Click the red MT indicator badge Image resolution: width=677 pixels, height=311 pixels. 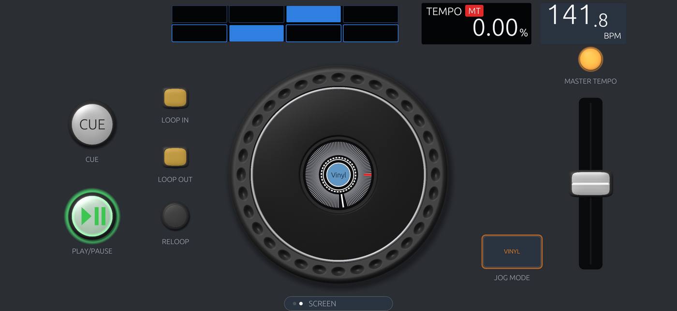pos(474,11)
